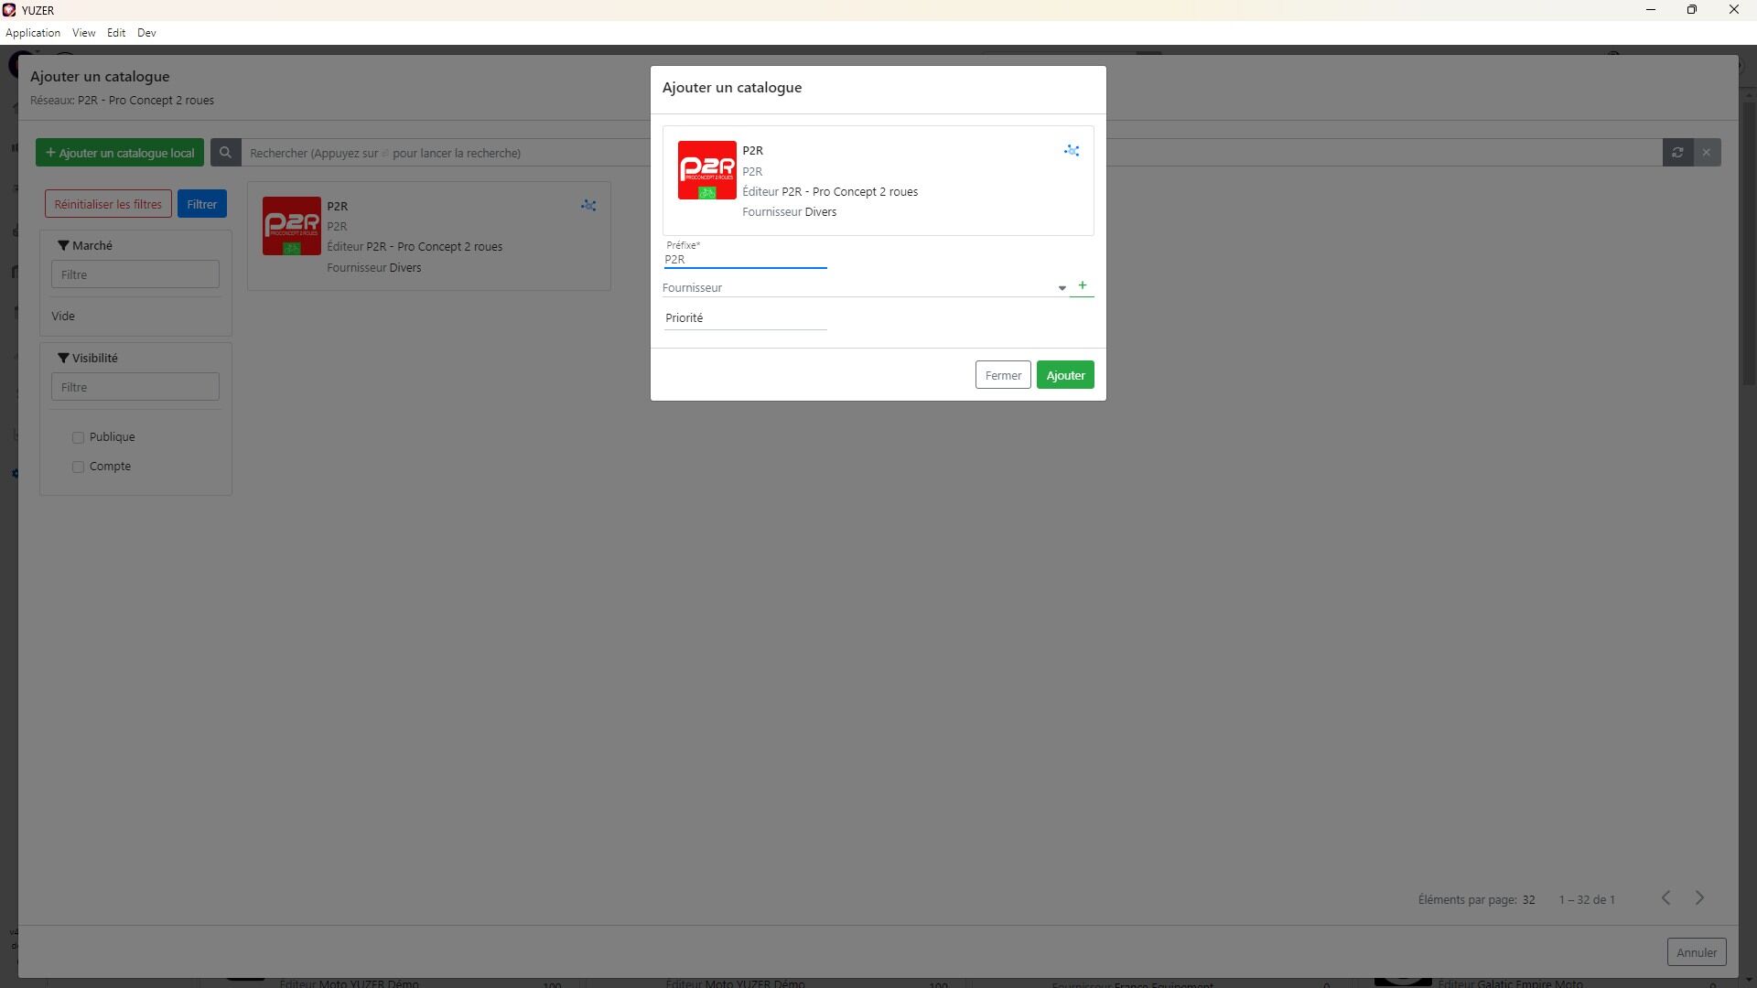Open elements per page selector showing 32

coord(1528,900)
